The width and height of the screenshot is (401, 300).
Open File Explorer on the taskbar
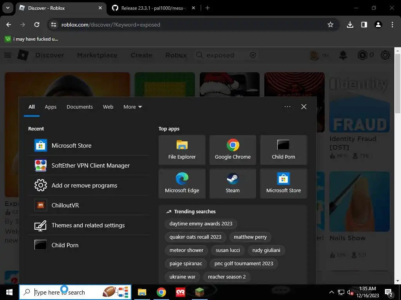142,292
